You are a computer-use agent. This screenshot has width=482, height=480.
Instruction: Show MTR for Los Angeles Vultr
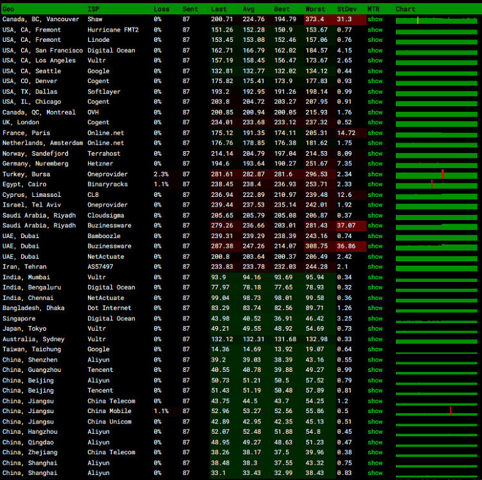tap(375, 60)
